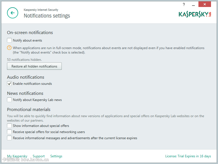
Task: Go back using the green arrow button
Action: click(13, 13)
